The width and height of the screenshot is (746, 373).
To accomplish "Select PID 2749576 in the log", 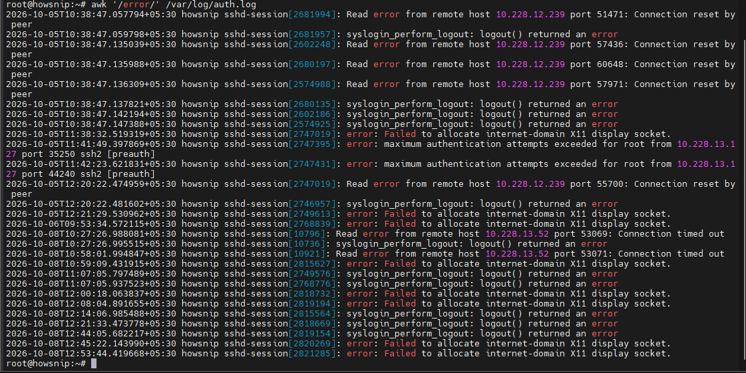I will [312, 274].
